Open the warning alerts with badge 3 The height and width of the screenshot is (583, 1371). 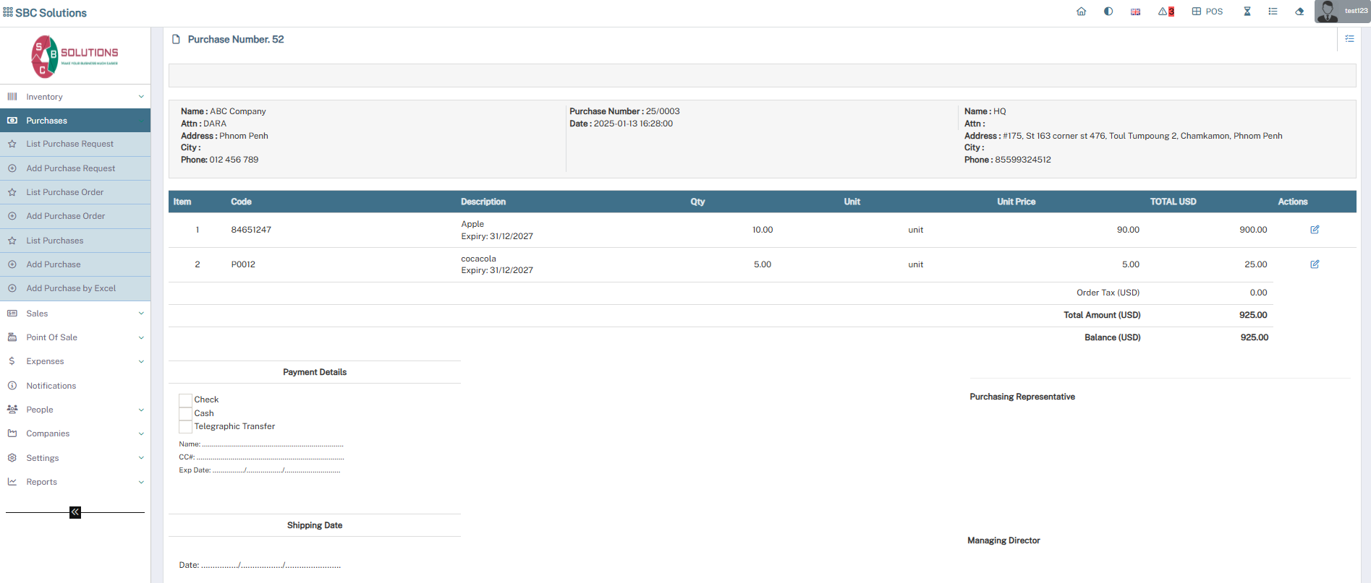point(1166,12)
